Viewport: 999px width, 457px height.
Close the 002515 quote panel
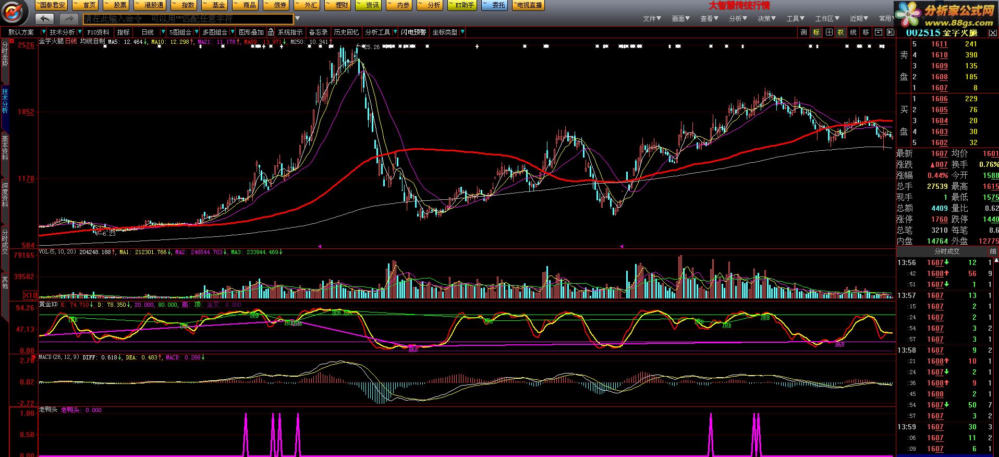click(992, 32)
